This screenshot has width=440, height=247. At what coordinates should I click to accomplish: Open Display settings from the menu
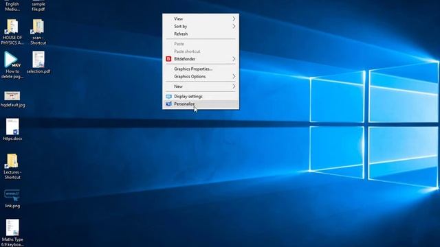point(201,96)
